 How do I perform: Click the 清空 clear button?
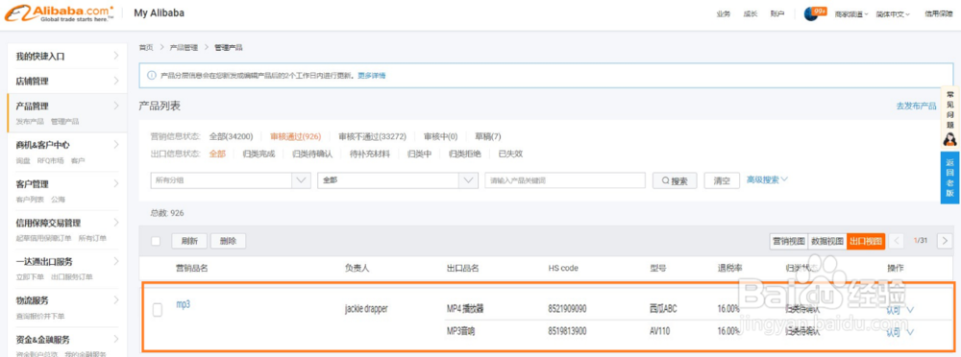[722, 180]
